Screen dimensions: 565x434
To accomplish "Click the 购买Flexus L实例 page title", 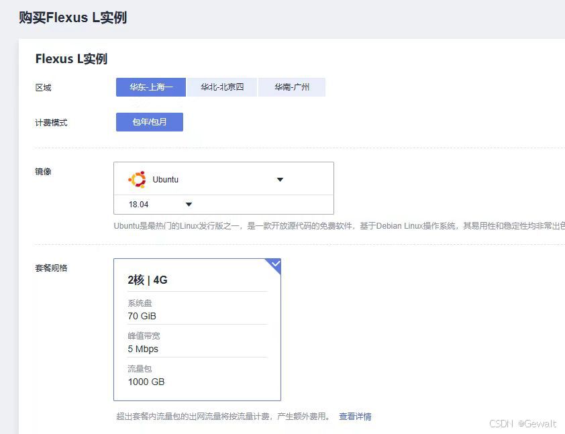I will [72, 17].
